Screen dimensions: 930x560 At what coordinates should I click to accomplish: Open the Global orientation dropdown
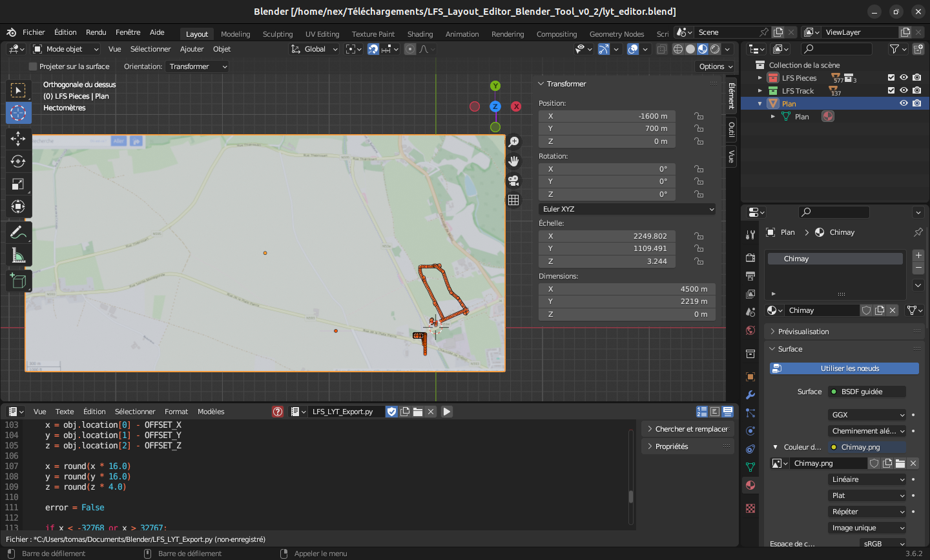(x=315, y=49)
